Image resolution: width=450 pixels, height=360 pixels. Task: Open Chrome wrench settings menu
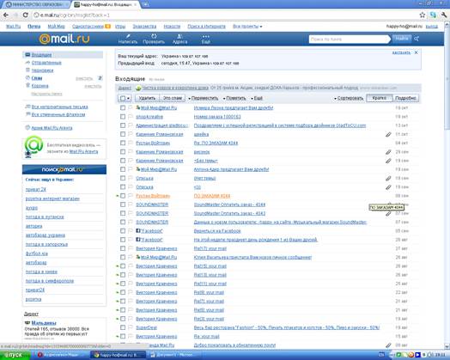pos(444,15)
